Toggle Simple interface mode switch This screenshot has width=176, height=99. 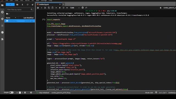click(11, 93)
